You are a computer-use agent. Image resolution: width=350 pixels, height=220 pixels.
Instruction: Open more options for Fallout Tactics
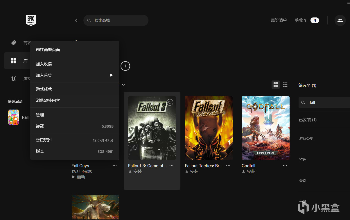click(x=228, y=166)
